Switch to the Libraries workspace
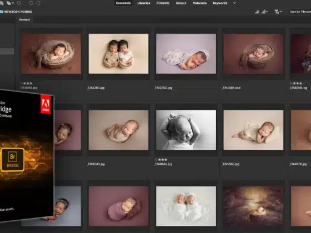The image size is (311, 233). (x=144, y=3)
